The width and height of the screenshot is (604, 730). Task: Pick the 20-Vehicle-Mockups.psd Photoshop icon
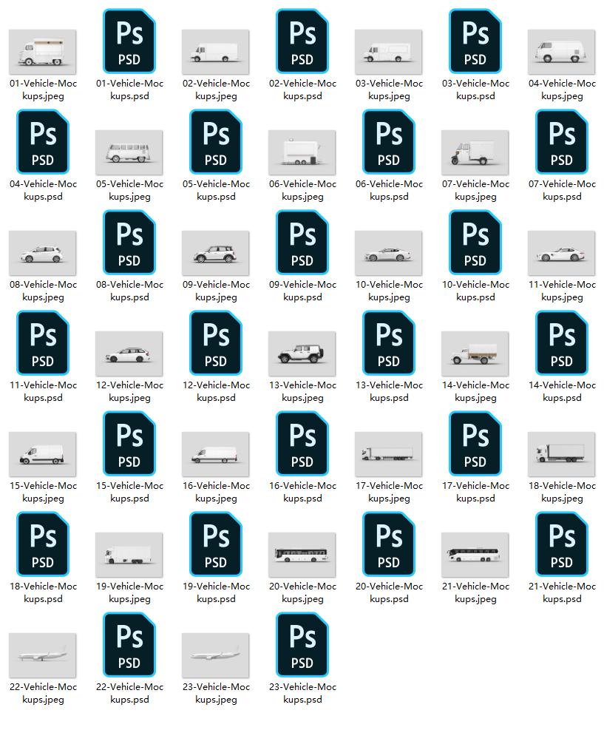pyautogui.click(x=389, y=544)
